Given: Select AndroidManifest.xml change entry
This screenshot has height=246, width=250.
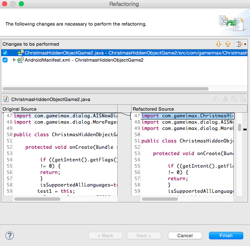Looking at the screenshot, I should click(x=84, y=60).
